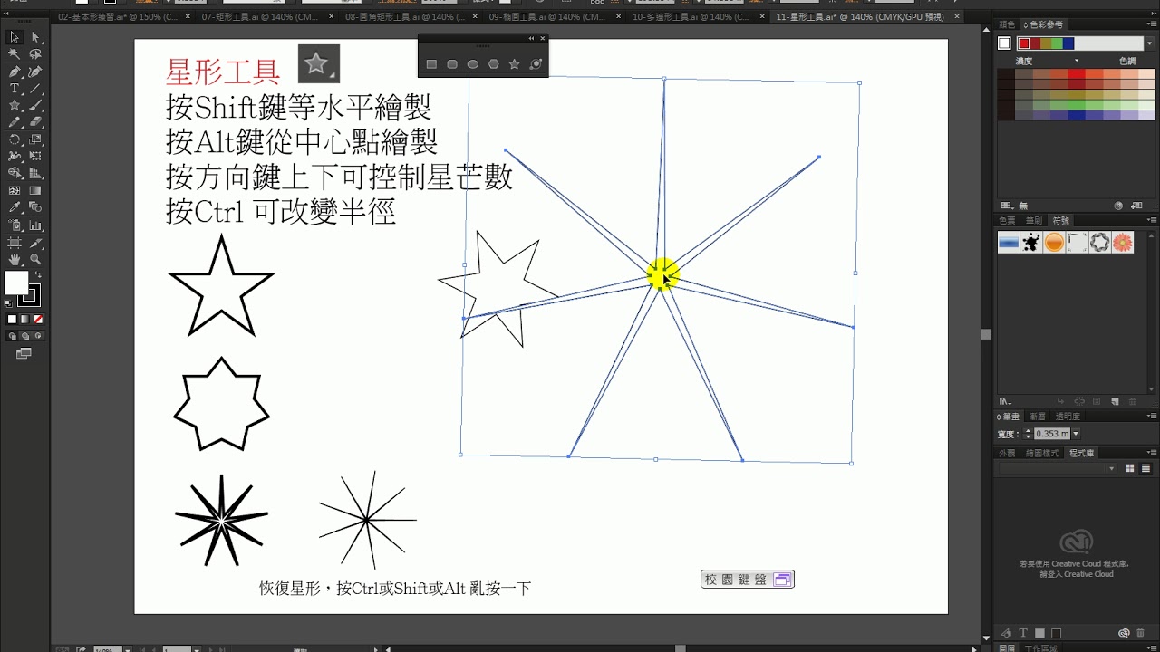This screenshot has height=652, width=1160.
Task: Open the 透明度 panel tab
Action: pos(1068,416)
